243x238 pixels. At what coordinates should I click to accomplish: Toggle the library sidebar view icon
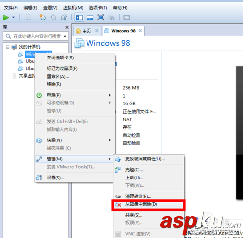(x=79, y=17)
